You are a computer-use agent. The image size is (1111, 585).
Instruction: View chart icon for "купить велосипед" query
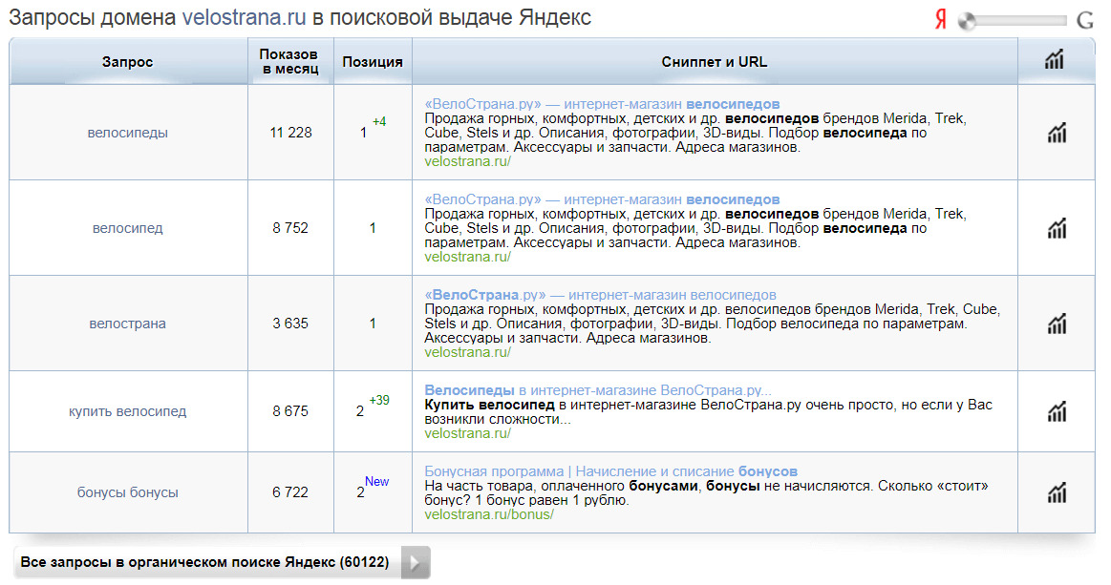click(1056, 411)
